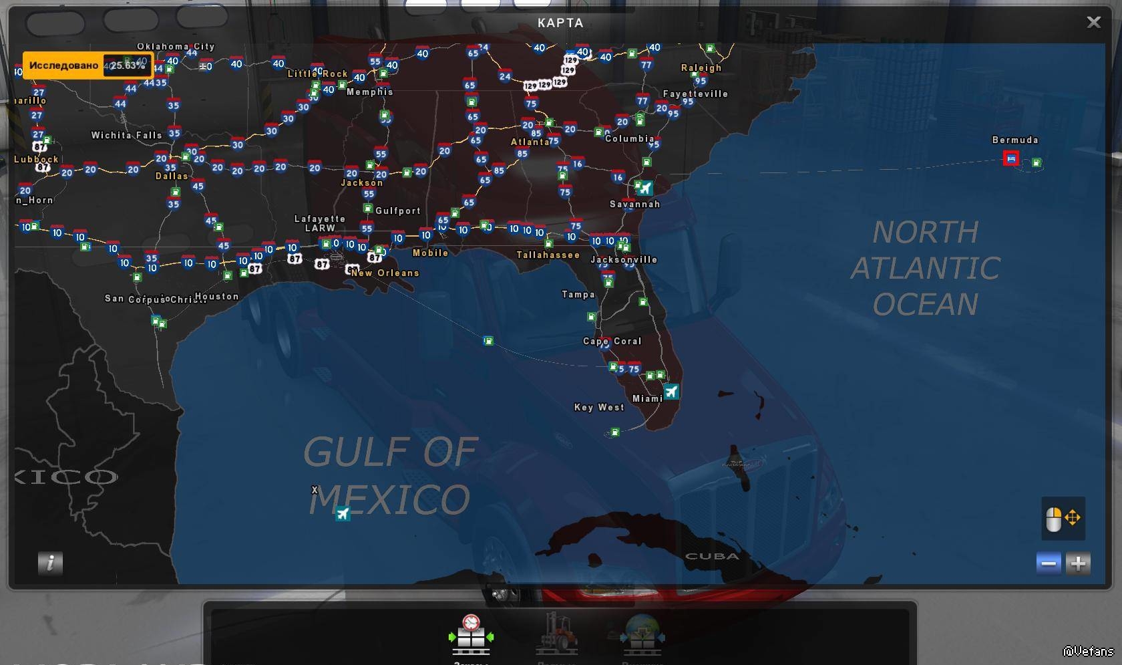Click the green marker below Tampa label

tap(591, 316)
